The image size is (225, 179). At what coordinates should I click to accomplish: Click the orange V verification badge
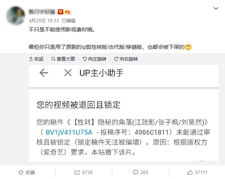tap(60, 12)
